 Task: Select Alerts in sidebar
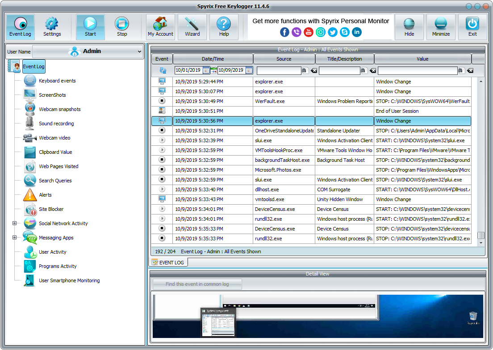(45, 195)
